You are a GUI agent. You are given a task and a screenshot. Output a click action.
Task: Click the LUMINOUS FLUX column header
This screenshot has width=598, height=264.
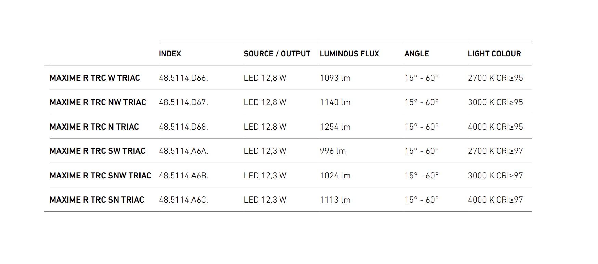coord(349,54)
